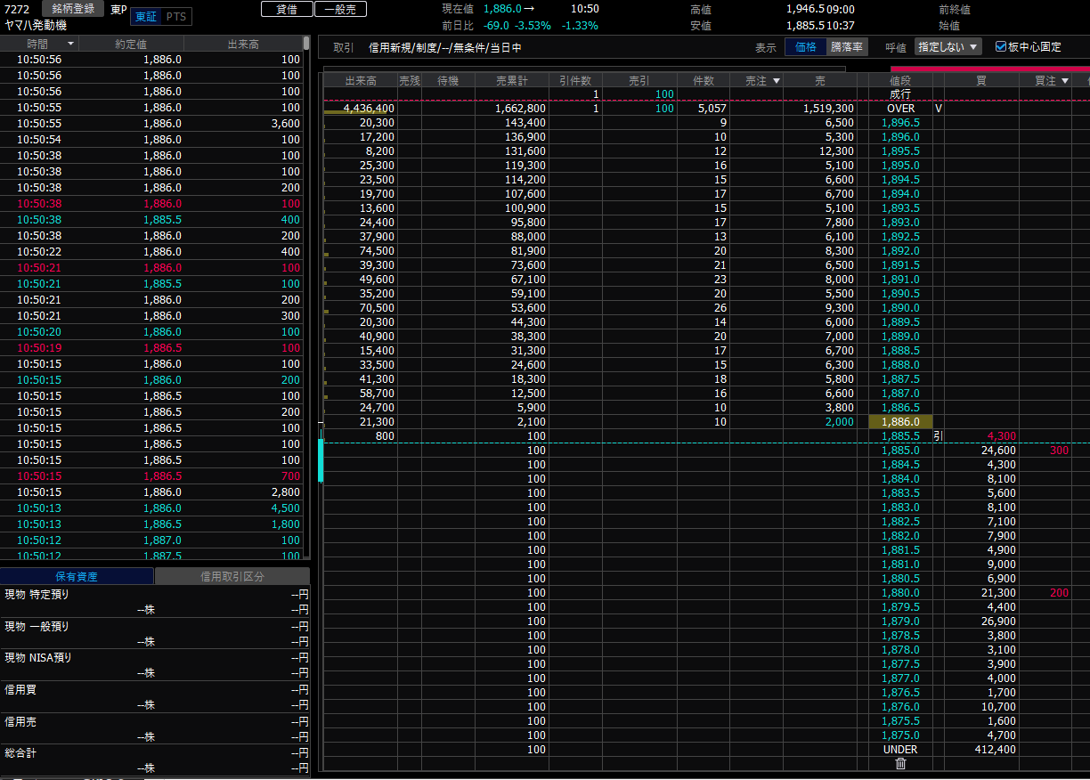Click the 件数 column header
The width and height of the screenshot is (1090, 780).
(x=704, y=81)
